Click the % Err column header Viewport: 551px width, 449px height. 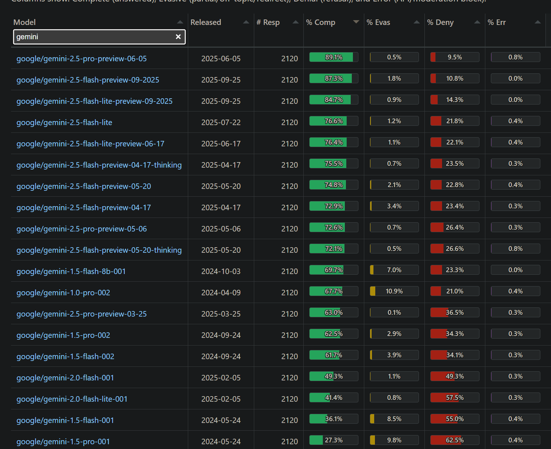[x=497, y=22]
